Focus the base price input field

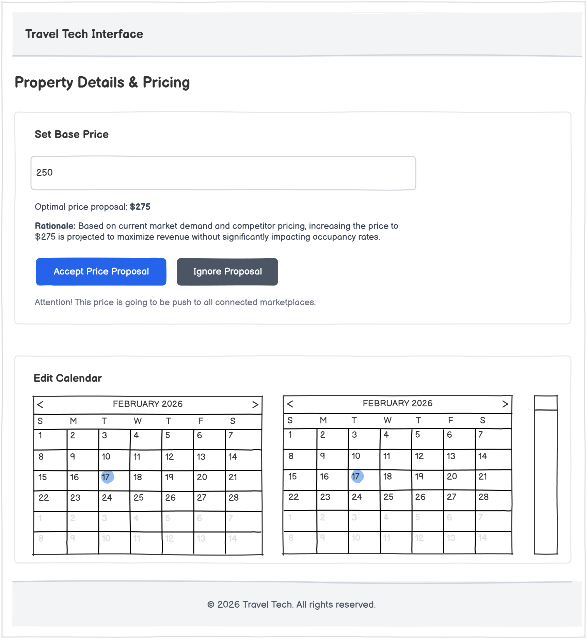pos(223,173)
